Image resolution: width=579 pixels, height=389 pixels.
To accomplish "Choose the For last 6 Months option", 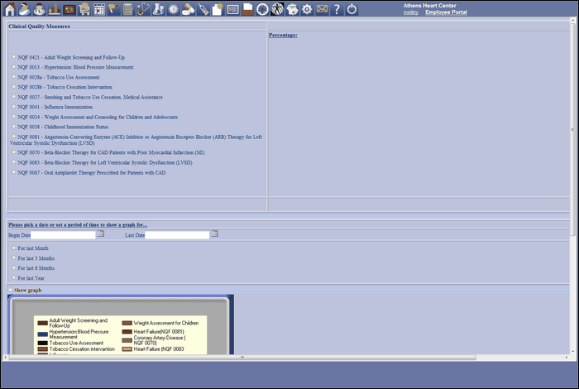I will (x=14, y=267).
